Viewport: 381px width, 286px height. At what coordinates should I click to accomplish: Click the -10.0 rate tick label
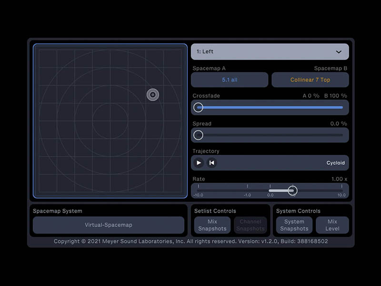(198, 195)
